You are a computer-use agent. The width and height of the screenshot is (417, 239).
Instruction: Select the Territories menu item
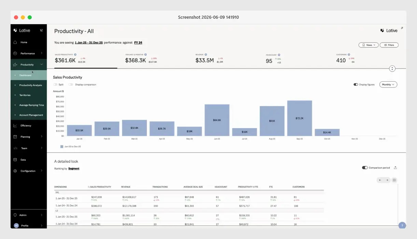[25, 95]
